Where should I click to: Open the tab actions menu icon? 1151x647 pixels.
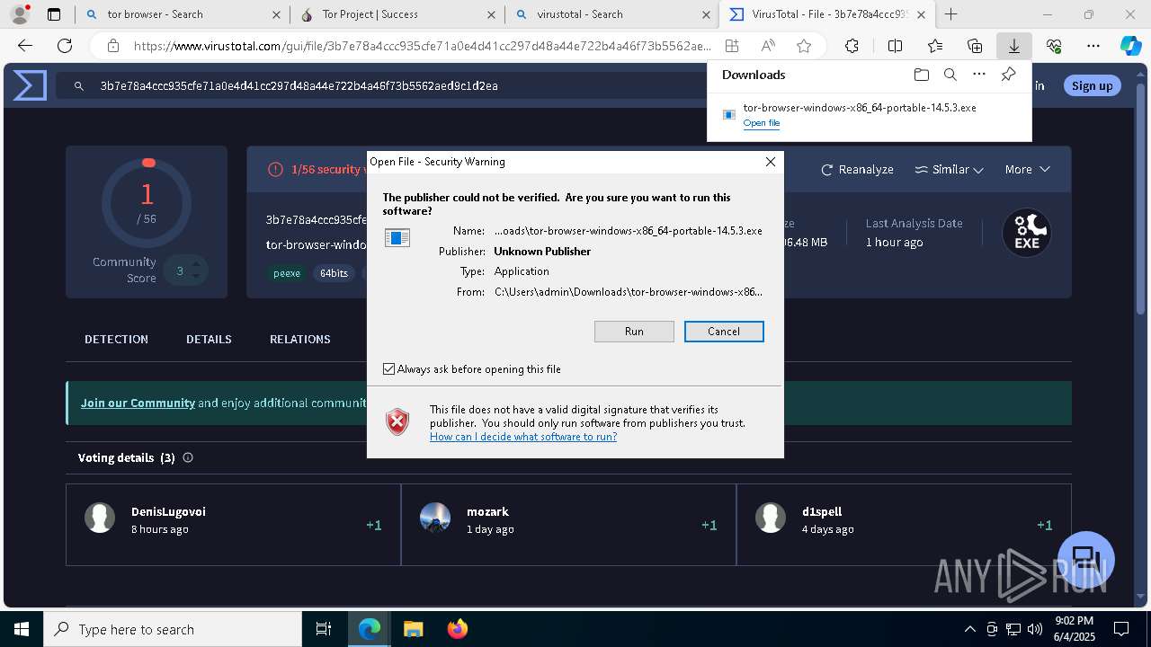point(54,14)
